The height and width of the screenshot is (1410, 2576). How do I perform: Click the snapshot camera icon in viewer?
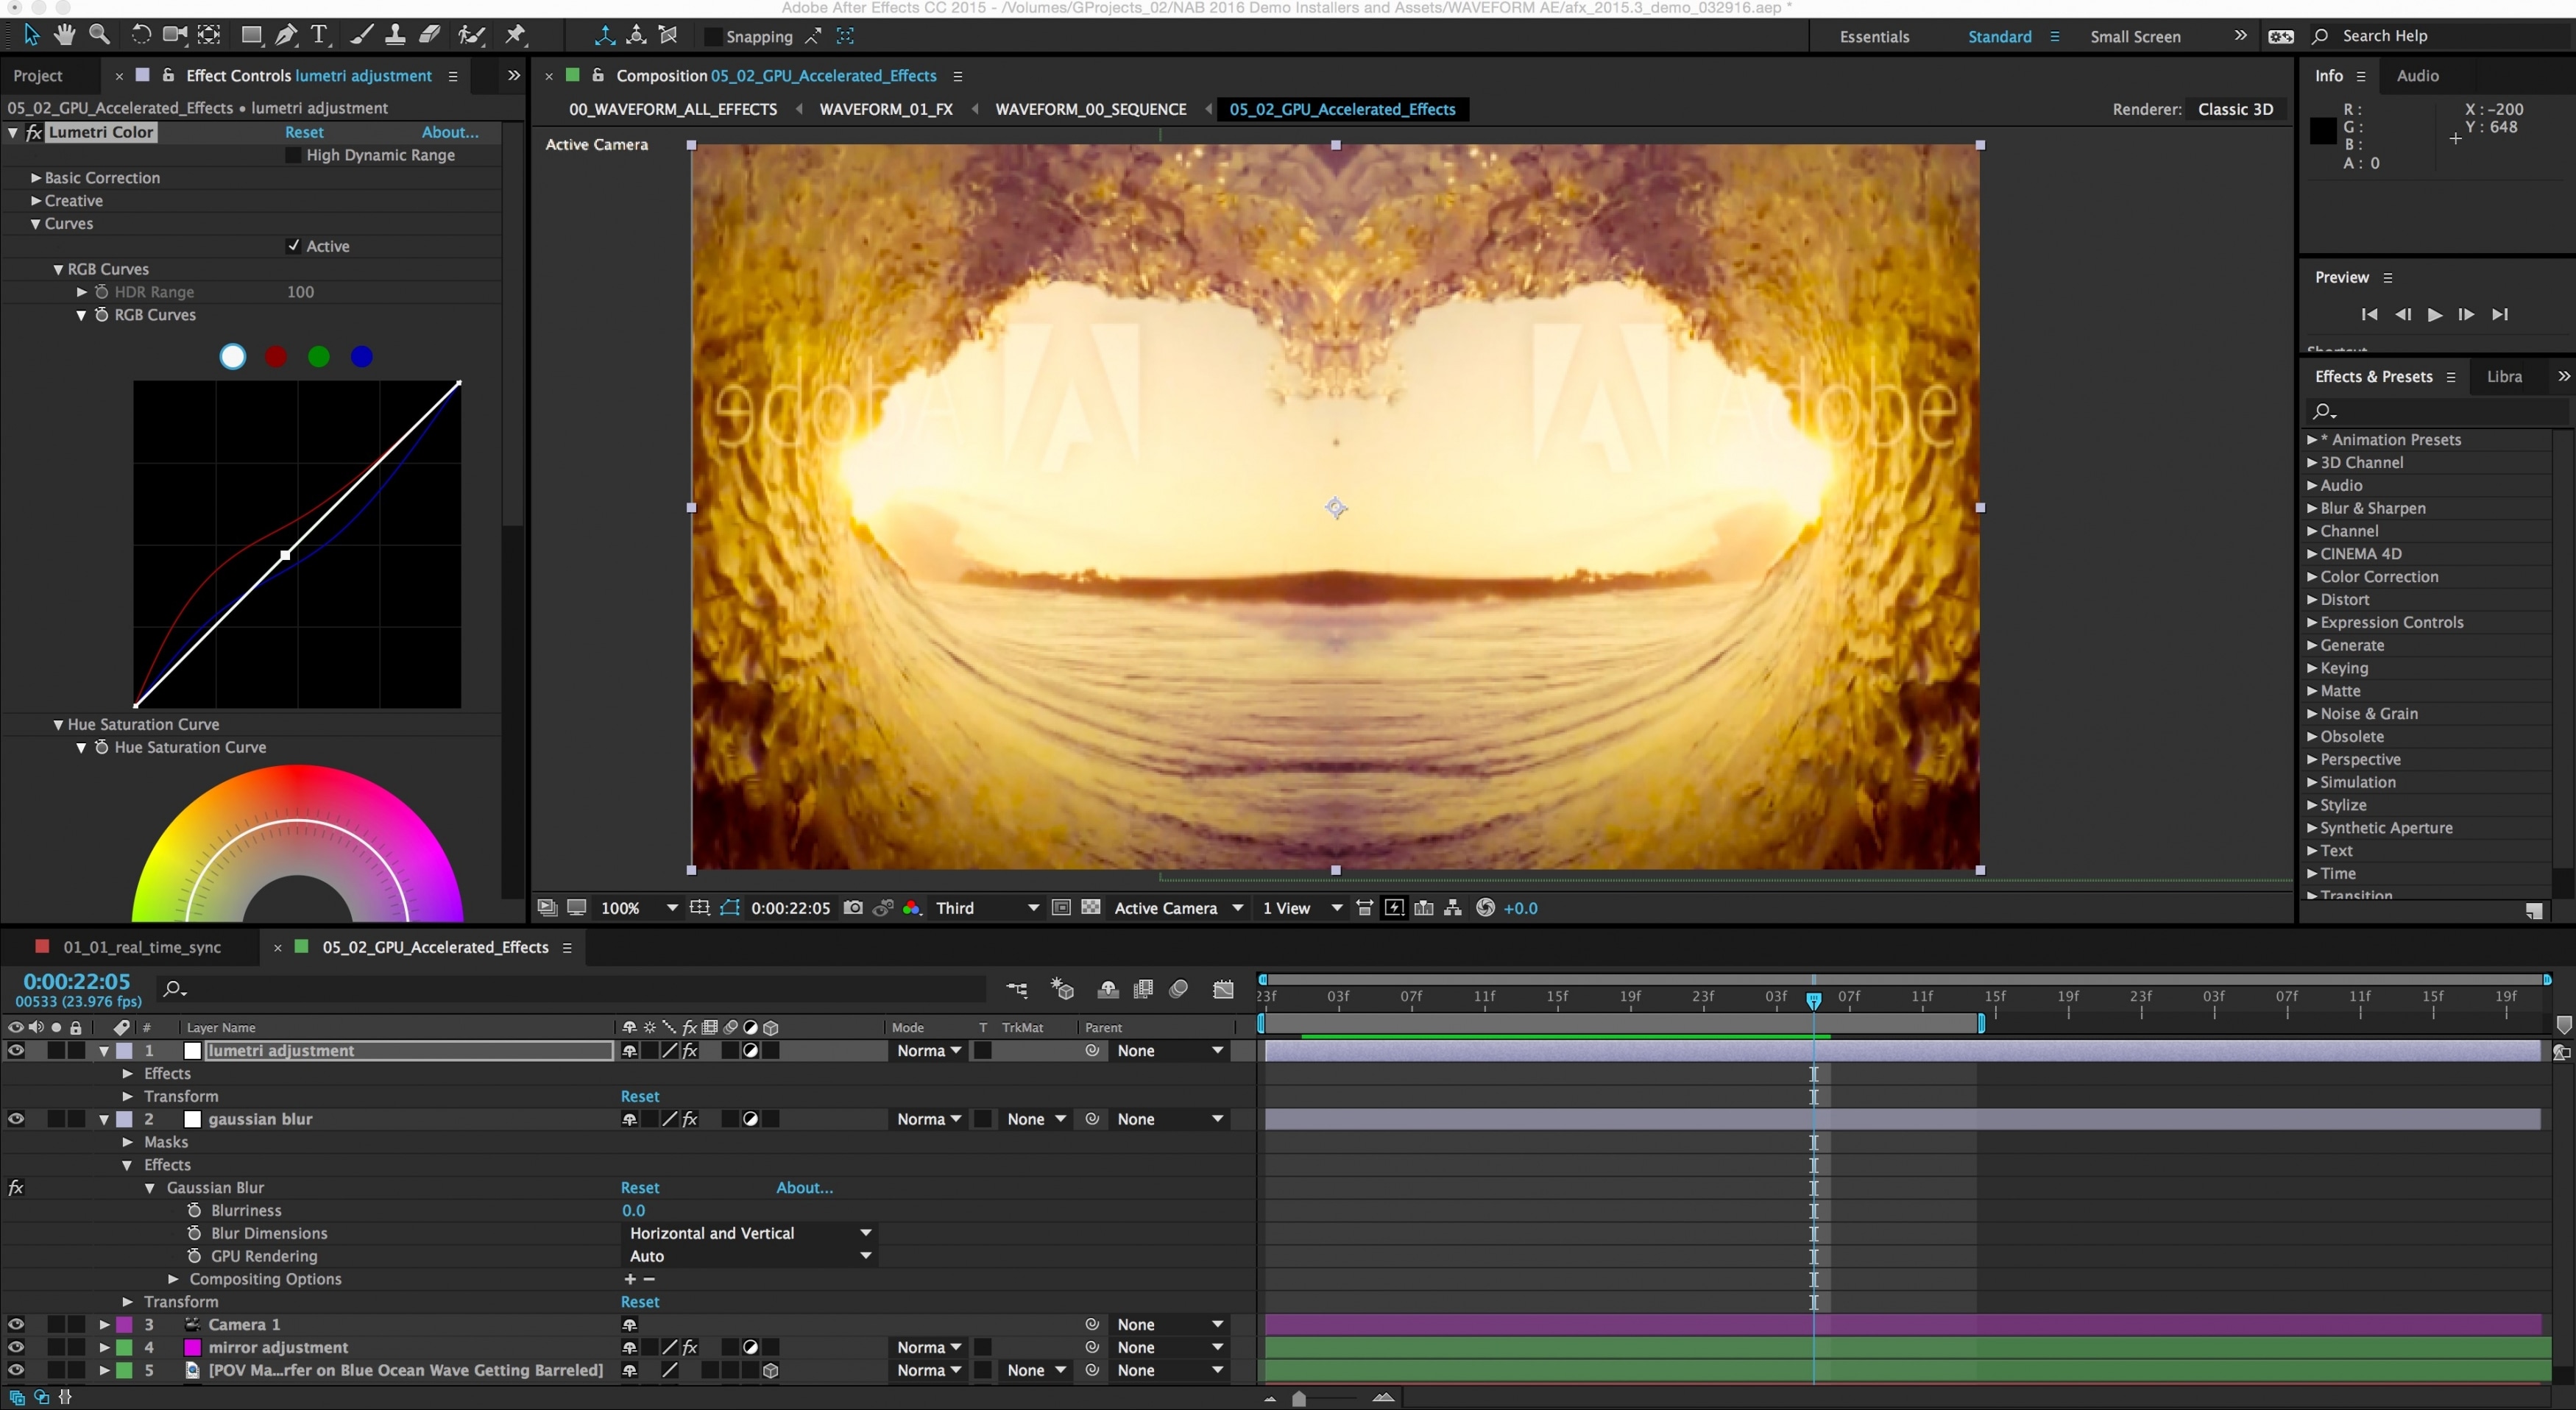pyautogui.click(x=853, y=908)
